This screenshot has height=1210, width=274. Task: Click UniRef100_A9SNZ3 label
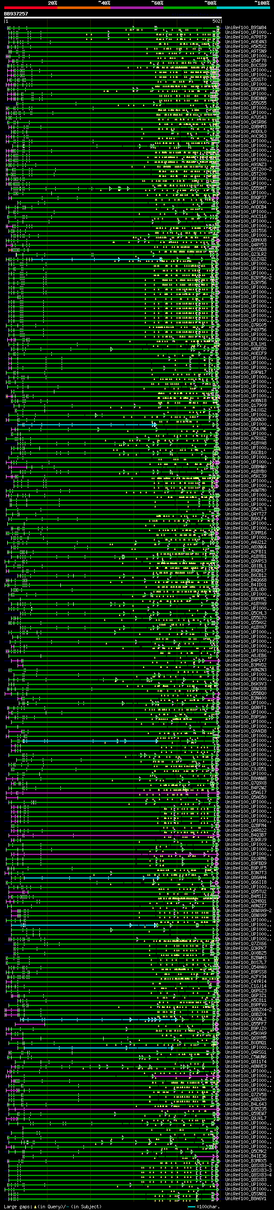(x=246, y=164)
